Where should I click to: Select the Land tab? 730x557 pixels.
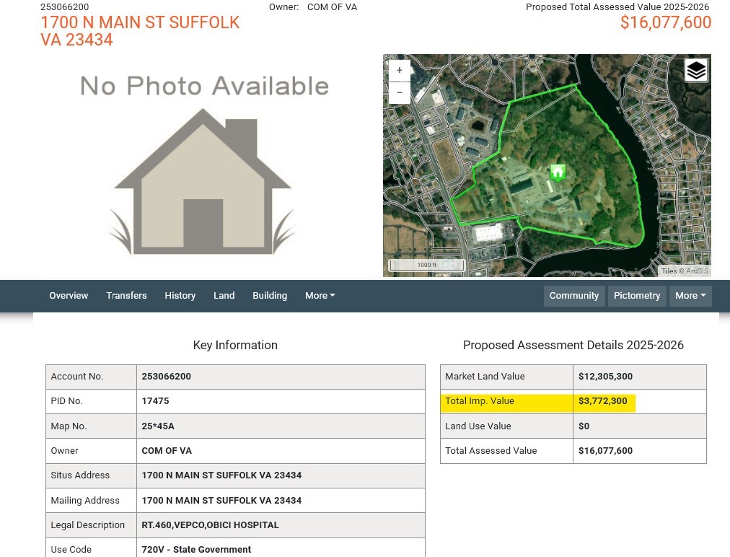[x=224, y=296]
